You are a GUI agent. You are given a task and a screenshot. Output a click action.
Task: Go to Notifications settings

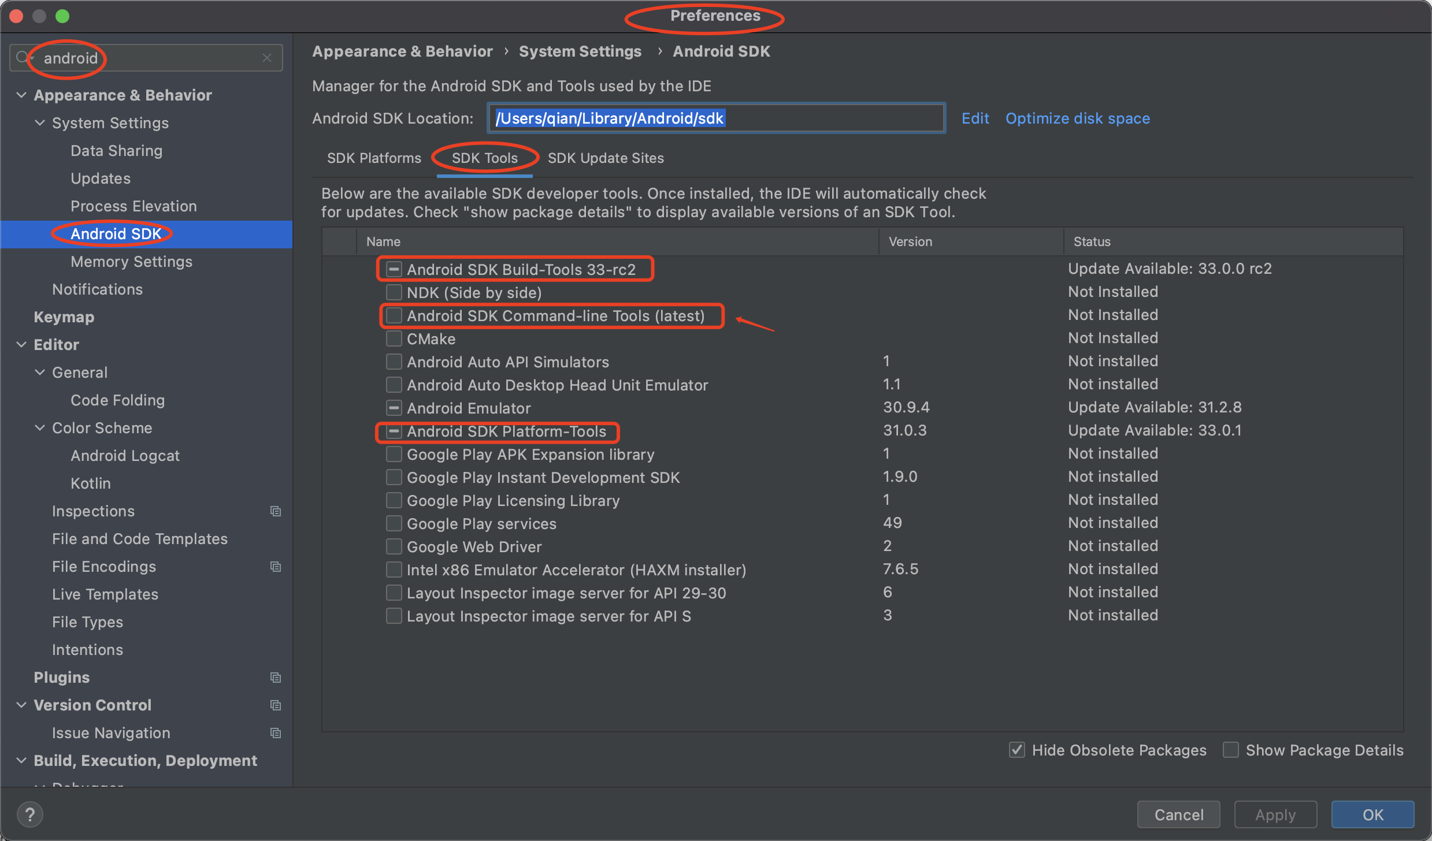pyautogui.click(x=97, y=289)
